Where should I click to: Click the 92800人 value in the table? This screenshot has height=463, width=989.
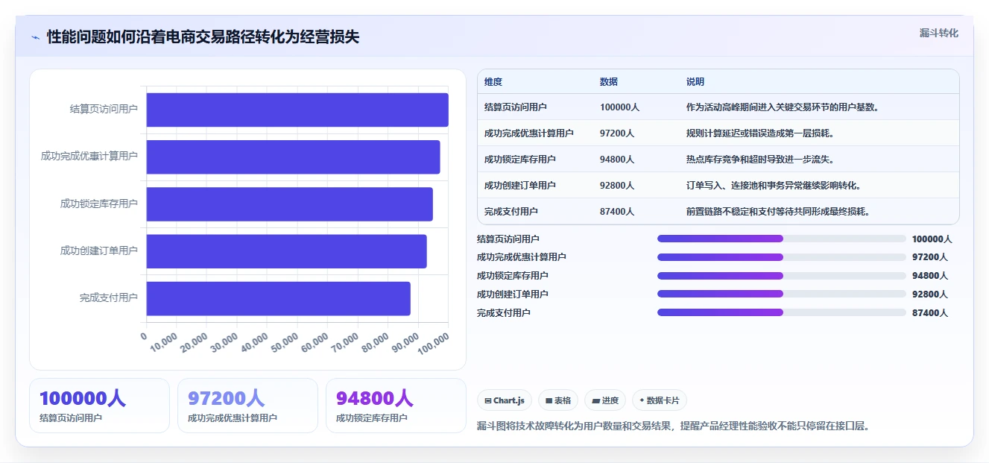coord(617,186)
